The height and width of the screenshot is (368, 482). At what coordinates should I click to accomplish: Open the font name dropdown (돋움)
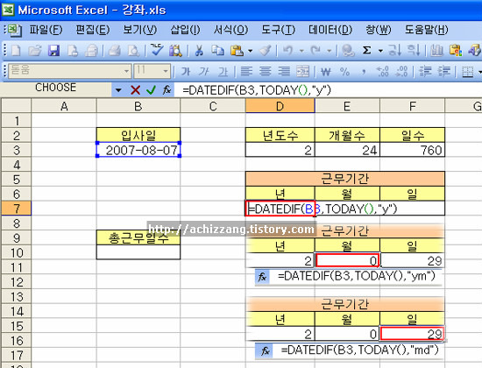click(x=126, y=71)
